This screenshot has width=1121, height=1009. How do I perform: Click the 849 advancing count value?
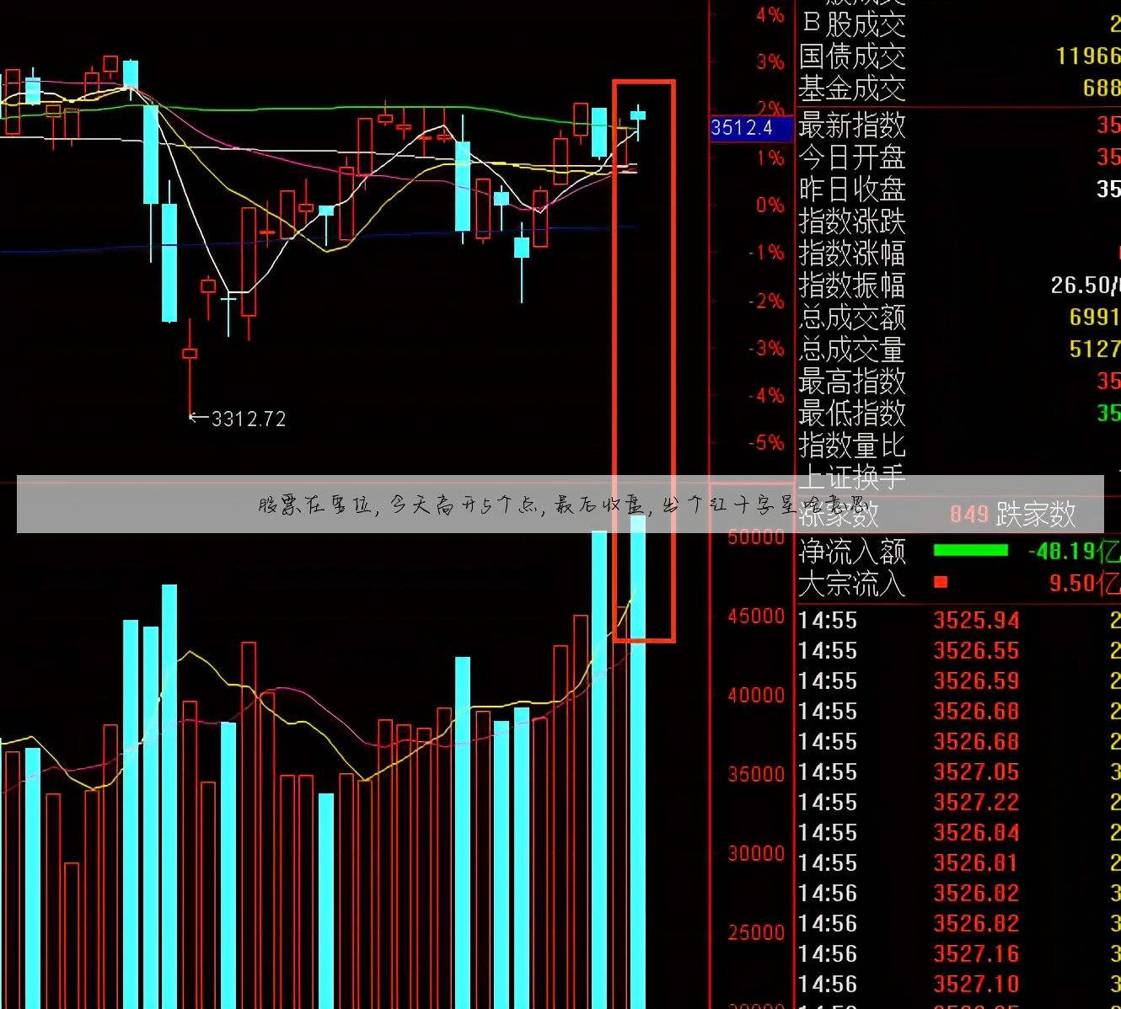(x=968, y=514)
